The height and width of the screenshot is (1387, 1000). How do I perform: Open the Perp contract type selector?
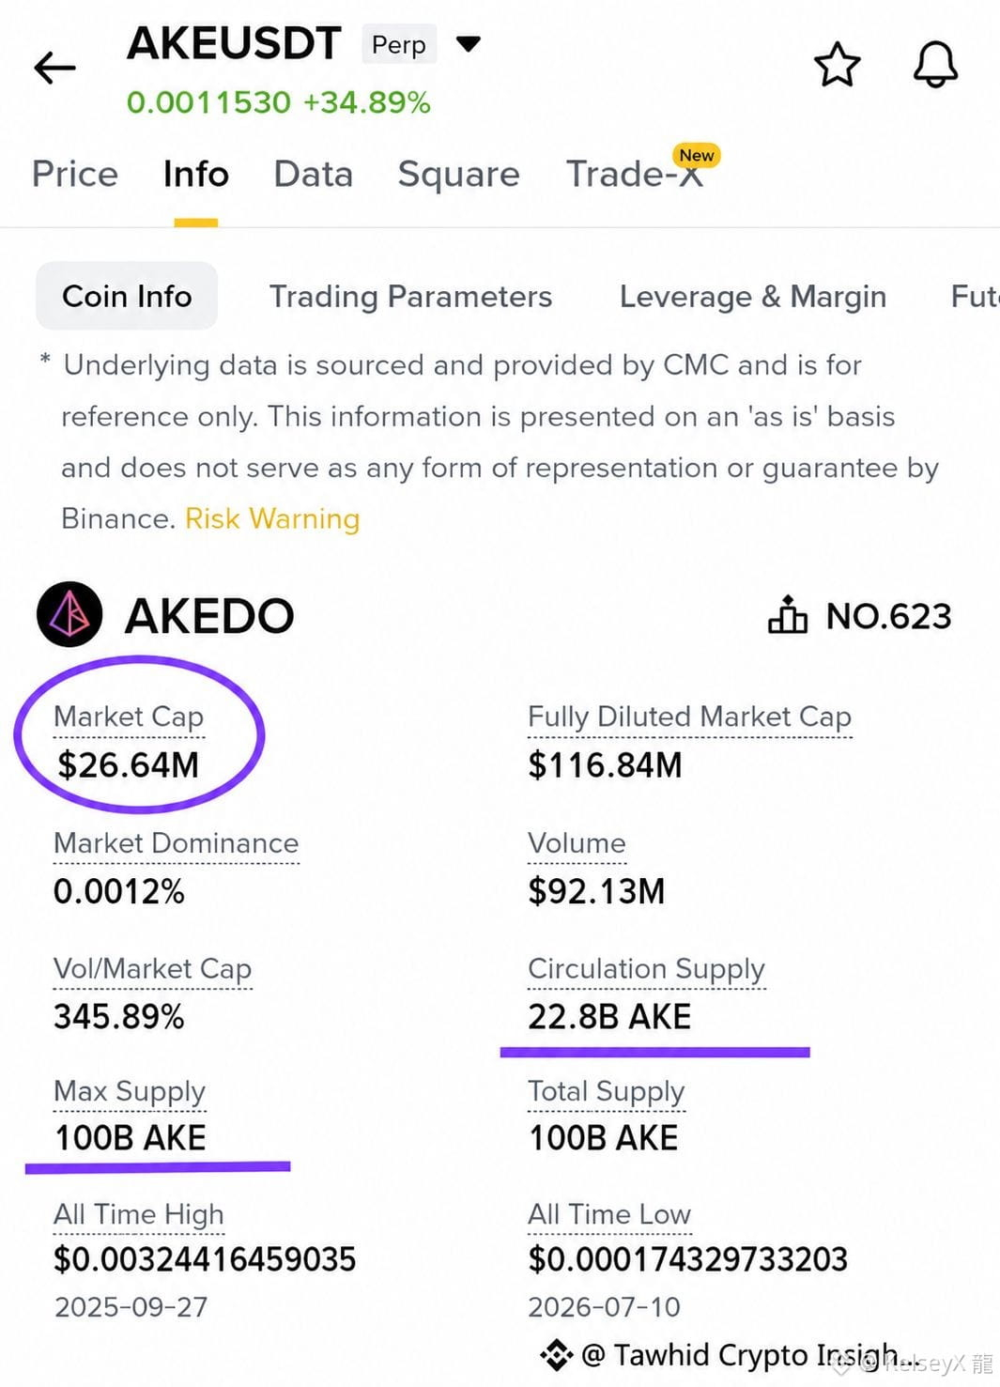coord(399,44)
